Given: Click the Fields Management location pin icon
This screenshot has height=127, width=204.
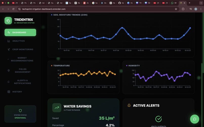Looking at the screenshot, I should [9, 71].
